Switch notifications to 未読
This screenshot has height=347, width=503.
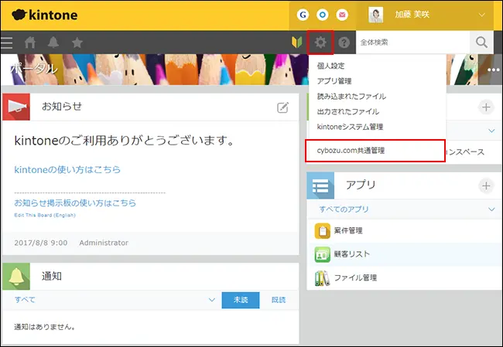pos(241,300)
